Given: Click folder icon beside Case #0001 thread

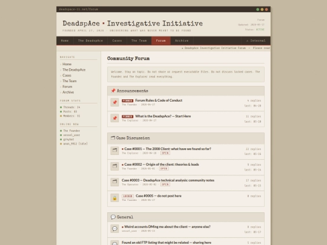Looking at the screenshot, I should tap(114, 151).
